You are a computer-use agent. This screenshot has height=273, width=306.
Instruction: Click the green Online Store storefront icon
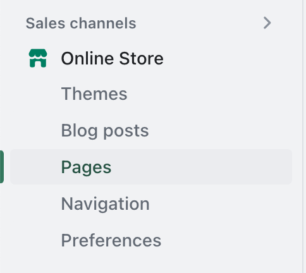tap(38, 58)
